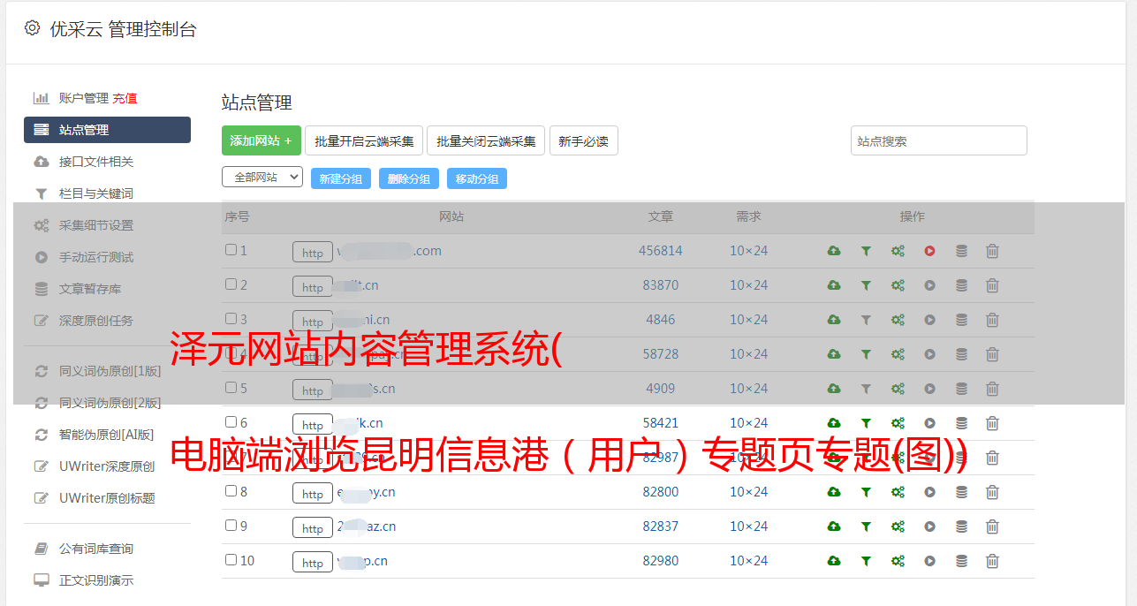The width and height of the screenshot is (1137, 606).
Task: Check the checkbox for row 5
Action: coord(231,388)
